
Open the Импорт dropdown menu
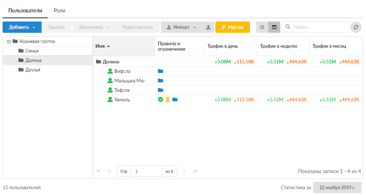[181, 27]
